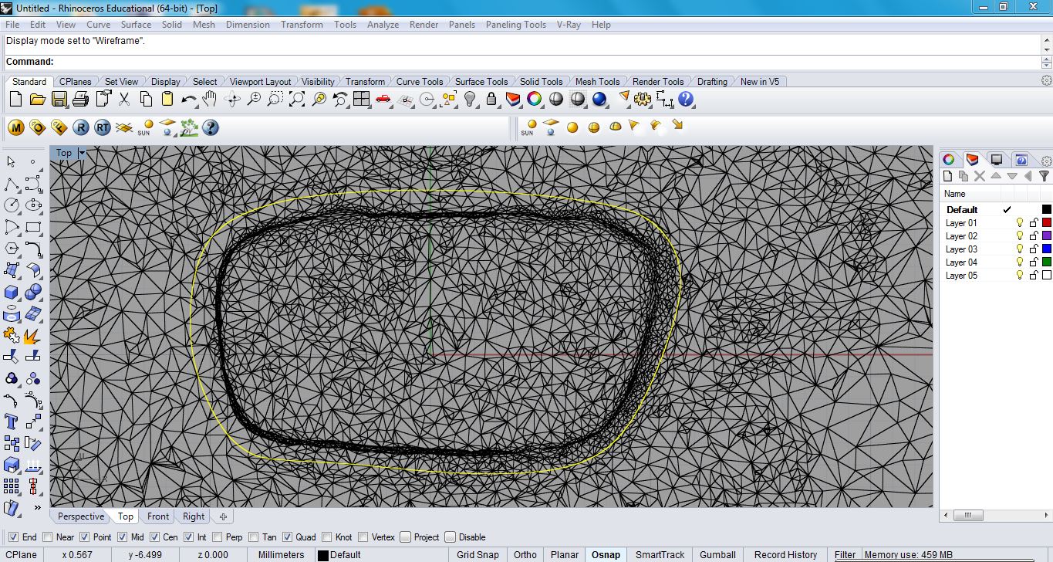Viewport: 1053px width, 562px height.
Task: Enable the Near osnap checkbox
Action: click(x=48, y=537)
